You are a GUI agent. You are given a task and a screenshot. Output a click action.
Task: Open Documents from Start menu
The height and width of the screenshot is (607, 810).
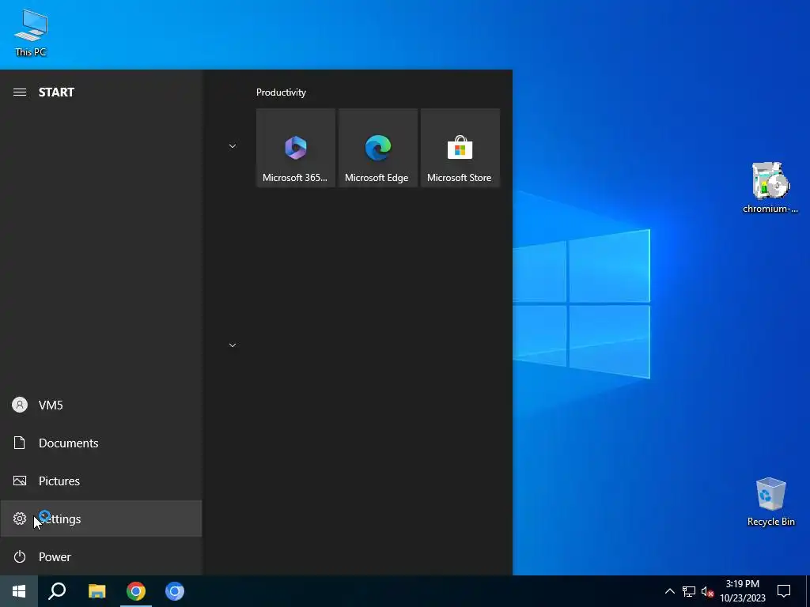click(100, 443)
